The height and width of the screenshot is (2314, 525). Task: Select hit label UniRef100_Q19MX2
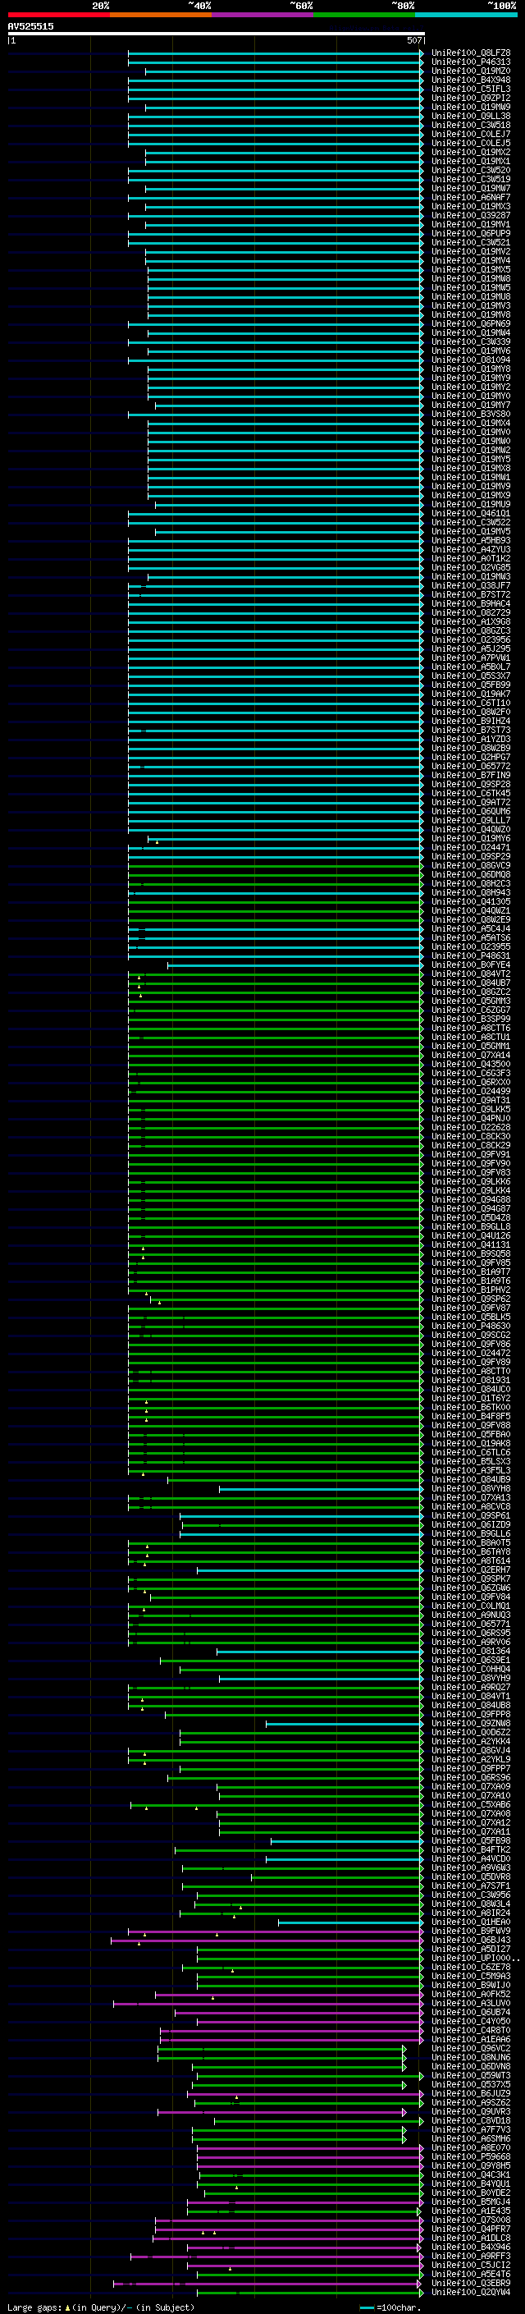click(471, 152)
